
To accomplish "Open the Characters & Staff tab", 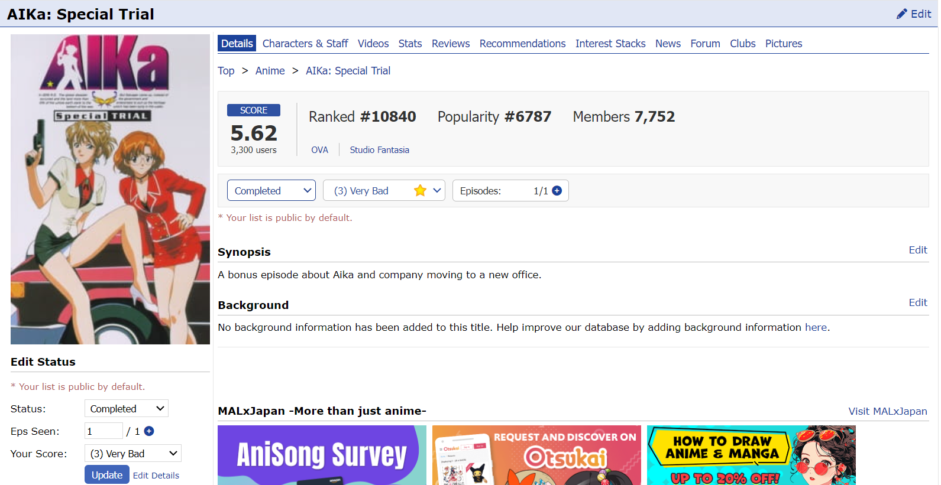I will point(305,43).
